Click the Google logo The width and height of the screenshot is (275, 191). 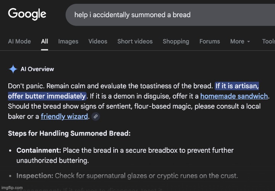coord(27,14)
